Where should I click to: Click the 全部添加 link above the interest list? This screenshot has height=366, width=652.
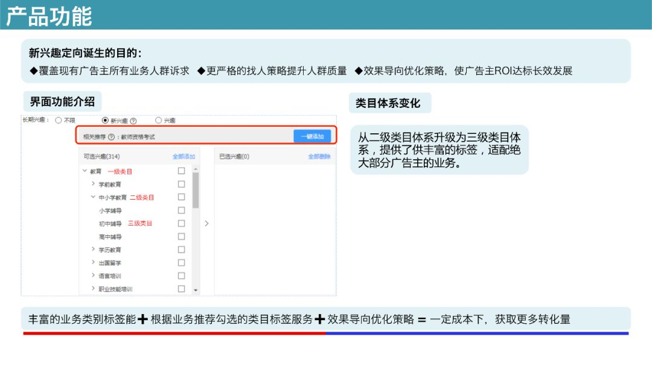(184, 156)
